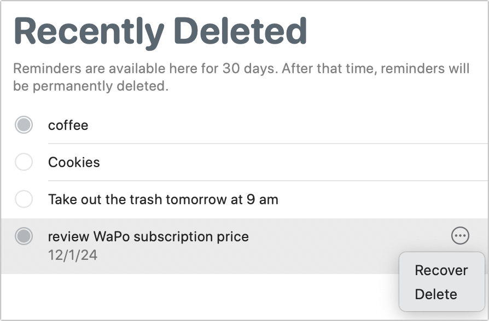
Task: Click the divider line under coffee row
Action: click(x=268, y=144)
